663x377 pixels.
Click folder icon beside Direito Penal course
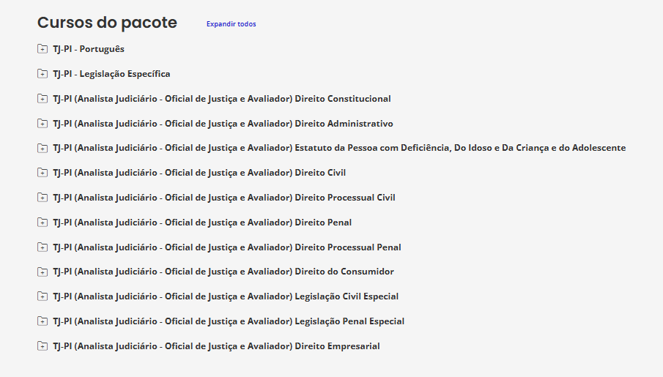[42, 223]
